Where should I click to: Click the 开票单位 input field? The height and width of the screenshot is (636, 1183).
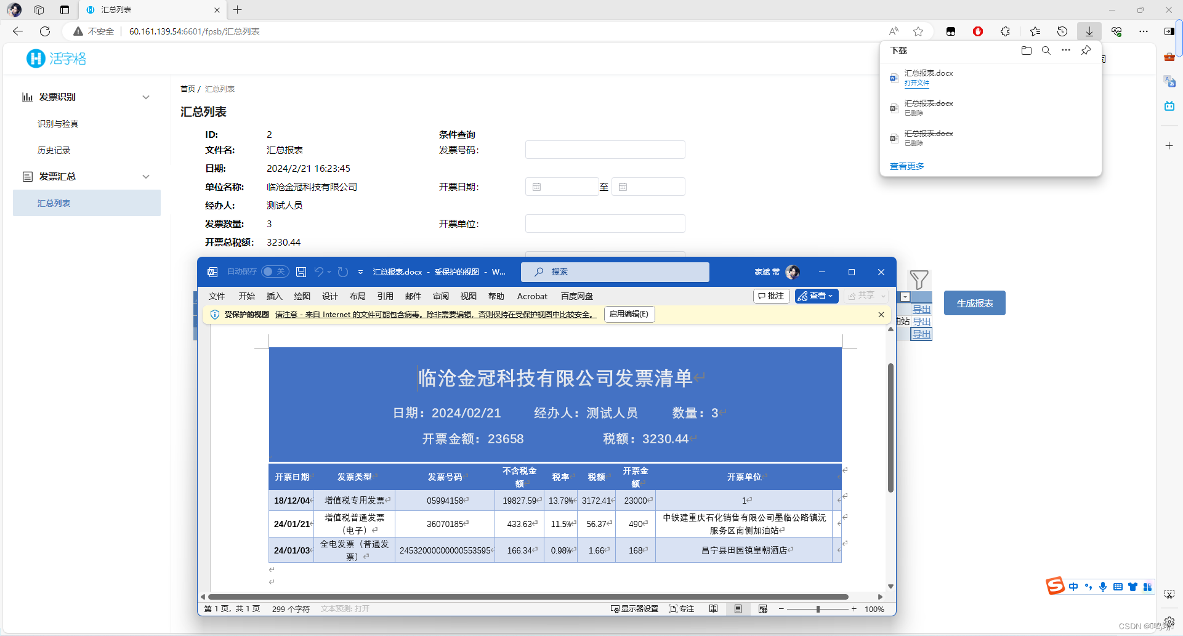(x=605, y=223)
